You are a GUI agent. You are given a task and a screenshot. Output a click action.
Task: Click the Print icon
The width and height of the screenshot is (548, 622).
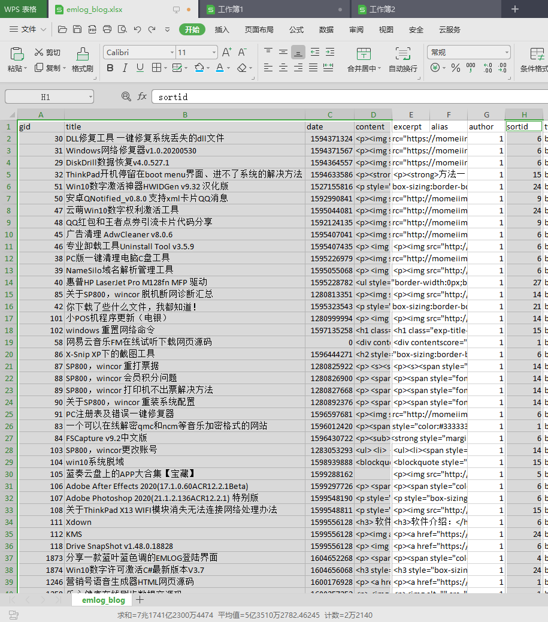[x=107, y=29]
